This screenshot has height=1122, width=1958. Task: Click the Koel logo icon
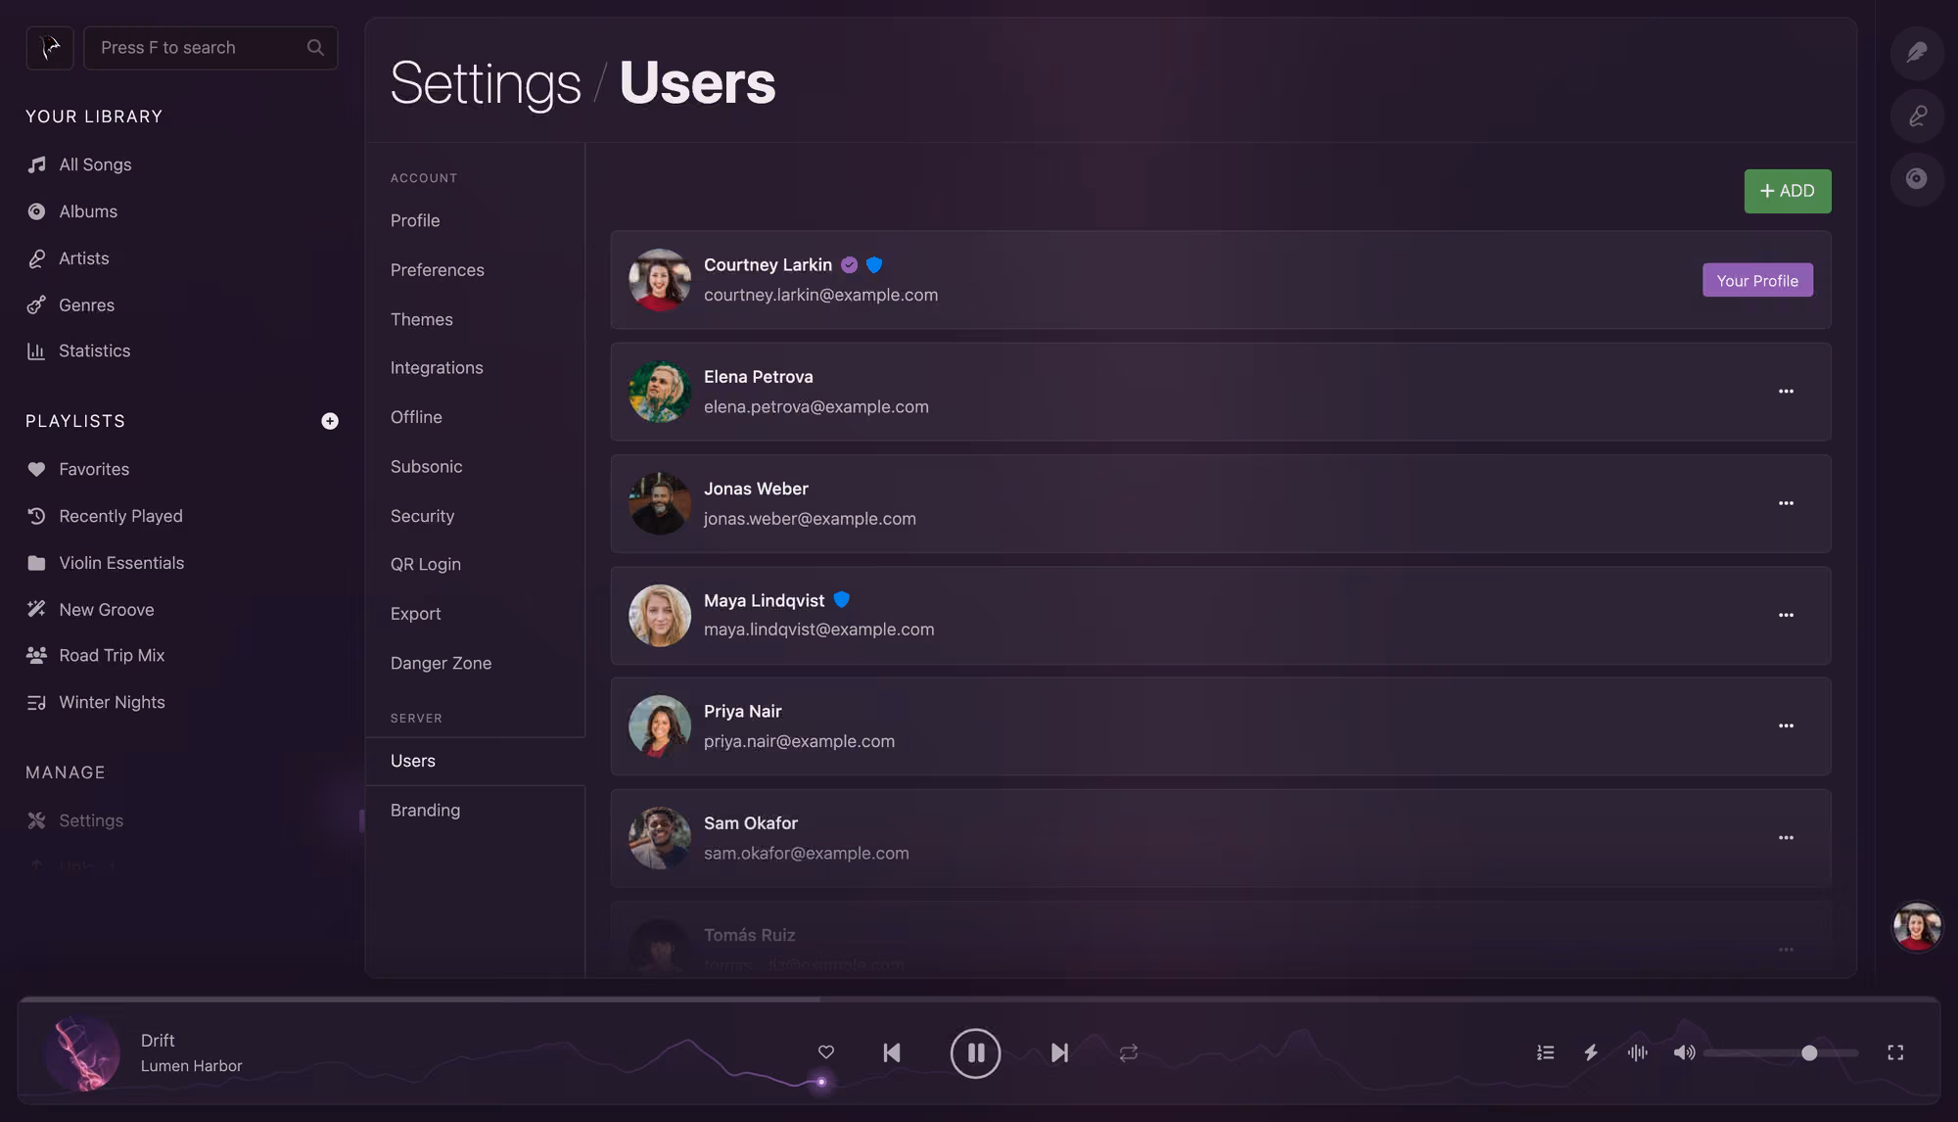click(x=50, y=47)
